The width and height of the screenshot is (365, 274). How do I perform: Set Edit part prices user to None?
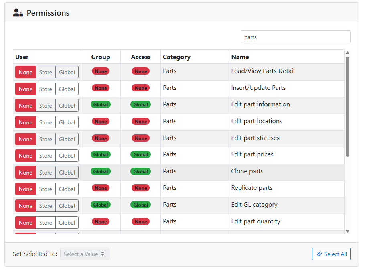click(26, 156)
